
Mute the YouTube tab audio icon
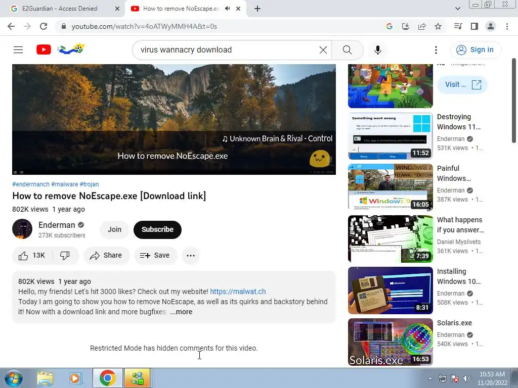pyautogui.click(x=227, y=9)
